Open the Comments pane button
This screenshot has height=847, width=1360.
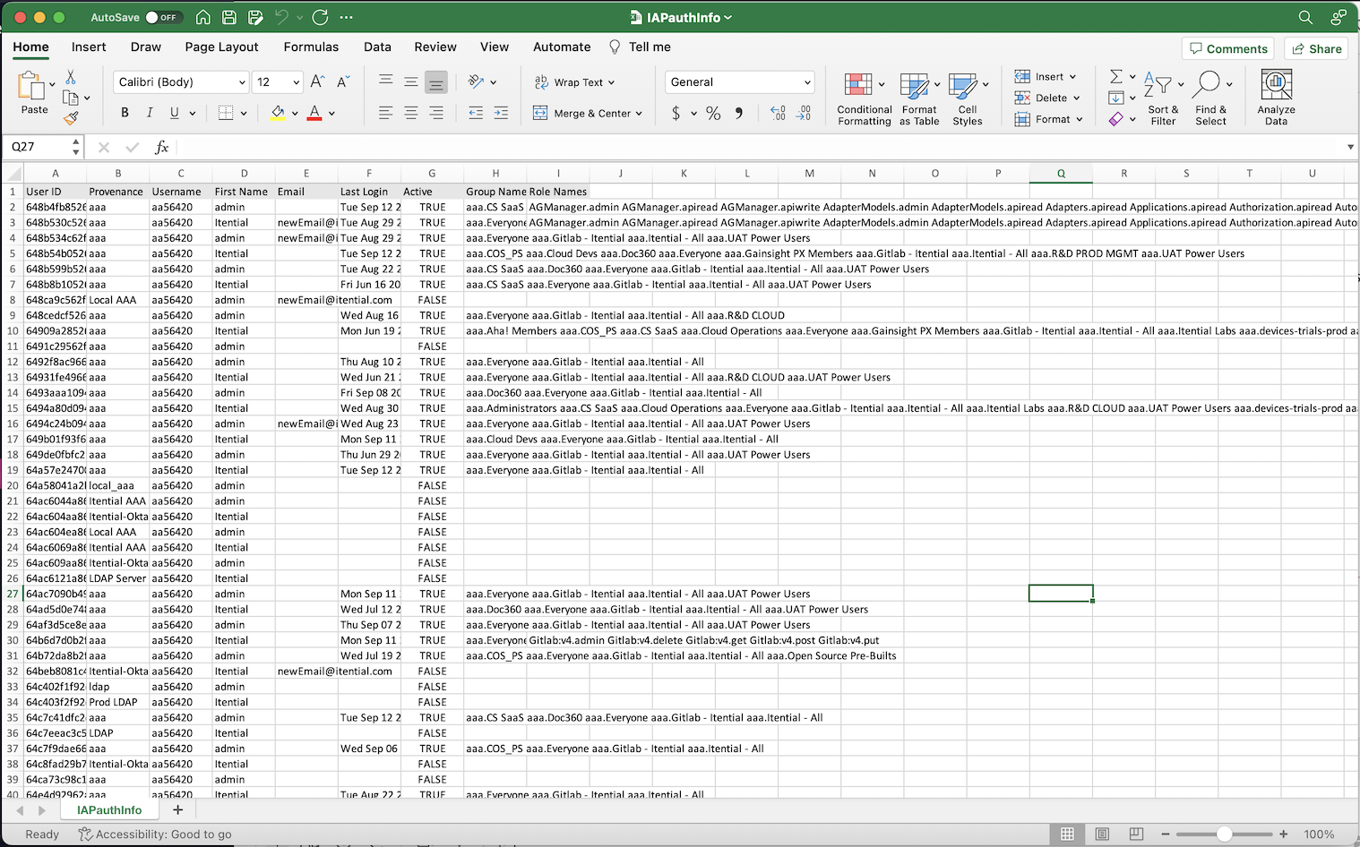pos(1227,48)
